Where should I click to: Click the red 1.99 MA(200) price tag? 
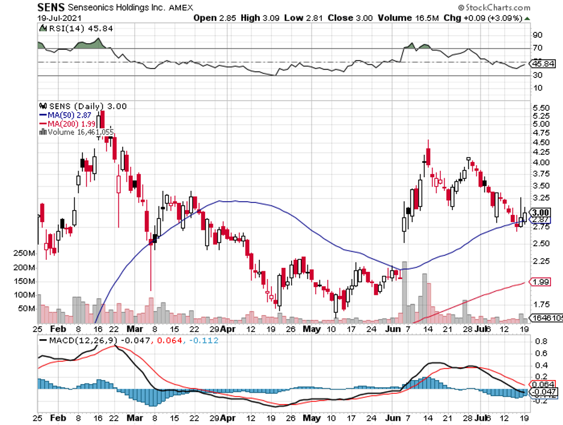[x=540, y=282]
